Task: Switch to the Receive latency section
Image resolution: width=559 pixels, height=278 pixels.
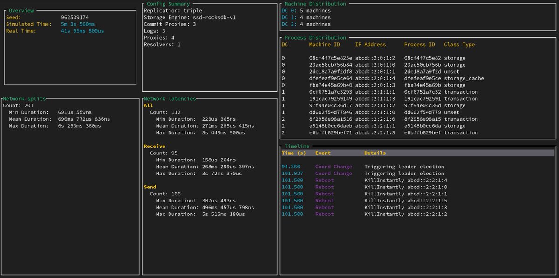Action: coord(153,146)
